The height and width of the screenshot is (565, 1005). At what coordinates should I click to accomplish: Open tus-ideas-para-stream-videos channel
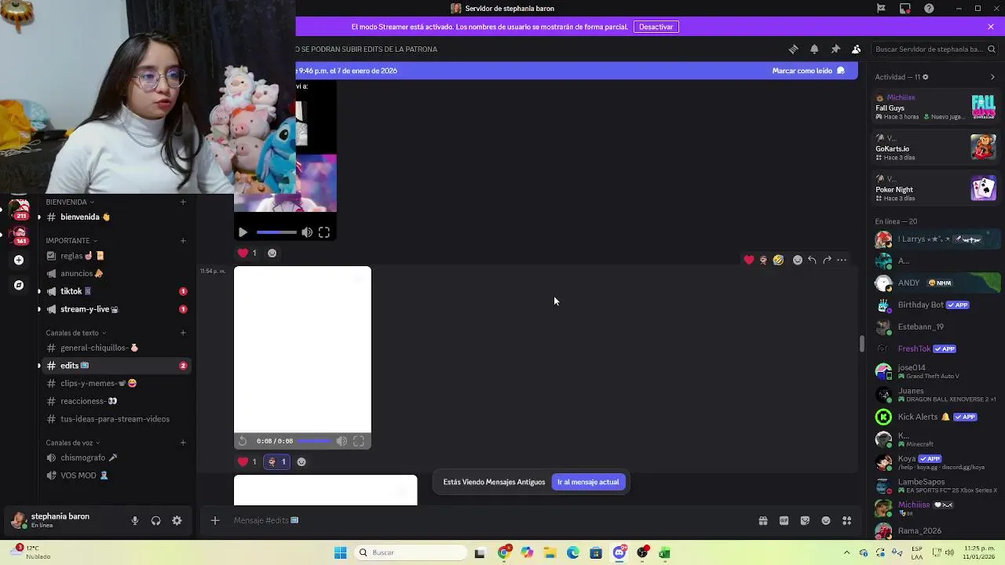click(x=116, y=419)
